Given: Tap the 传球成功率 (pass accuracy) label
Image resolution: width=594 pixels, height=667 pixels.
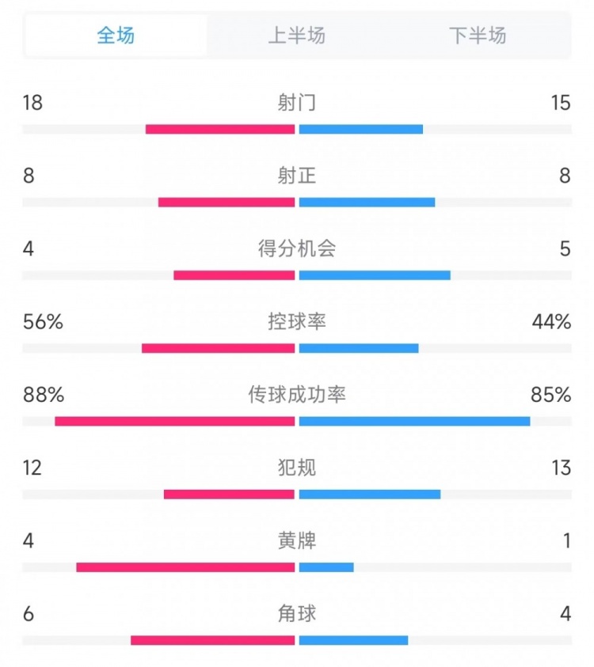Looking at the screenshot, I should tap(297, 395).
